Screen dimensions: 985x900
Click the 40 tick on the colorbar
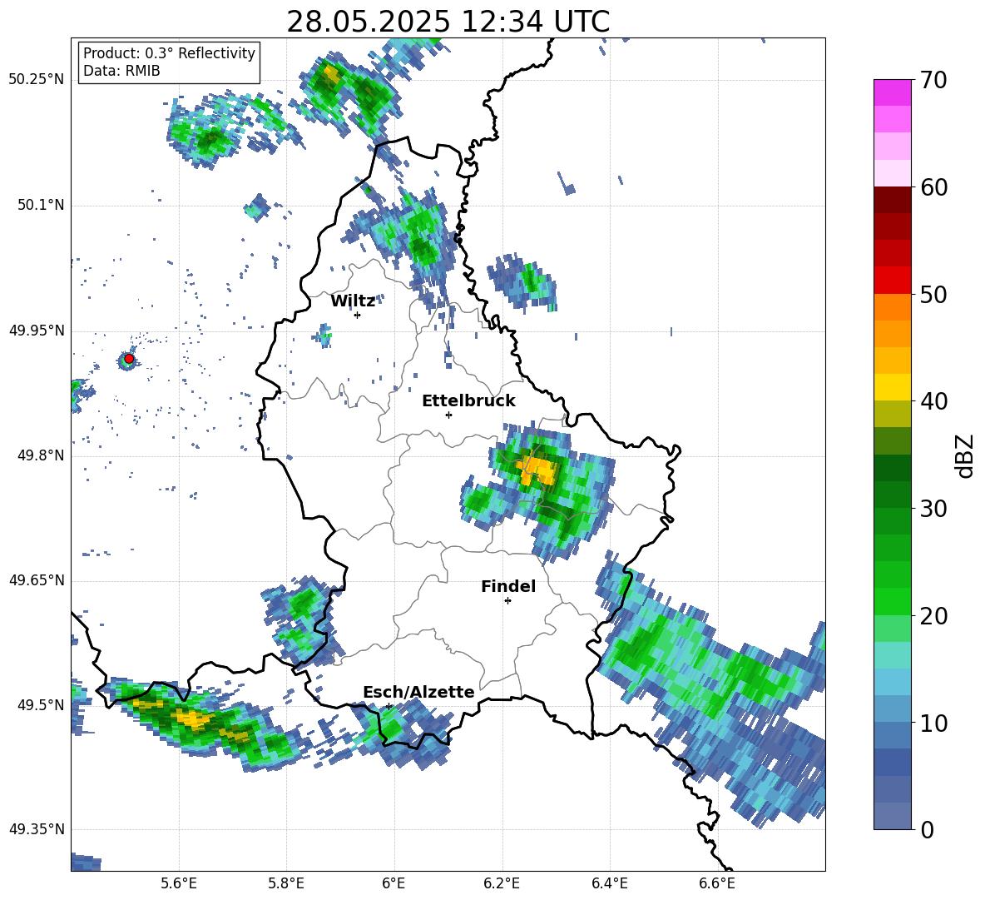933,401
